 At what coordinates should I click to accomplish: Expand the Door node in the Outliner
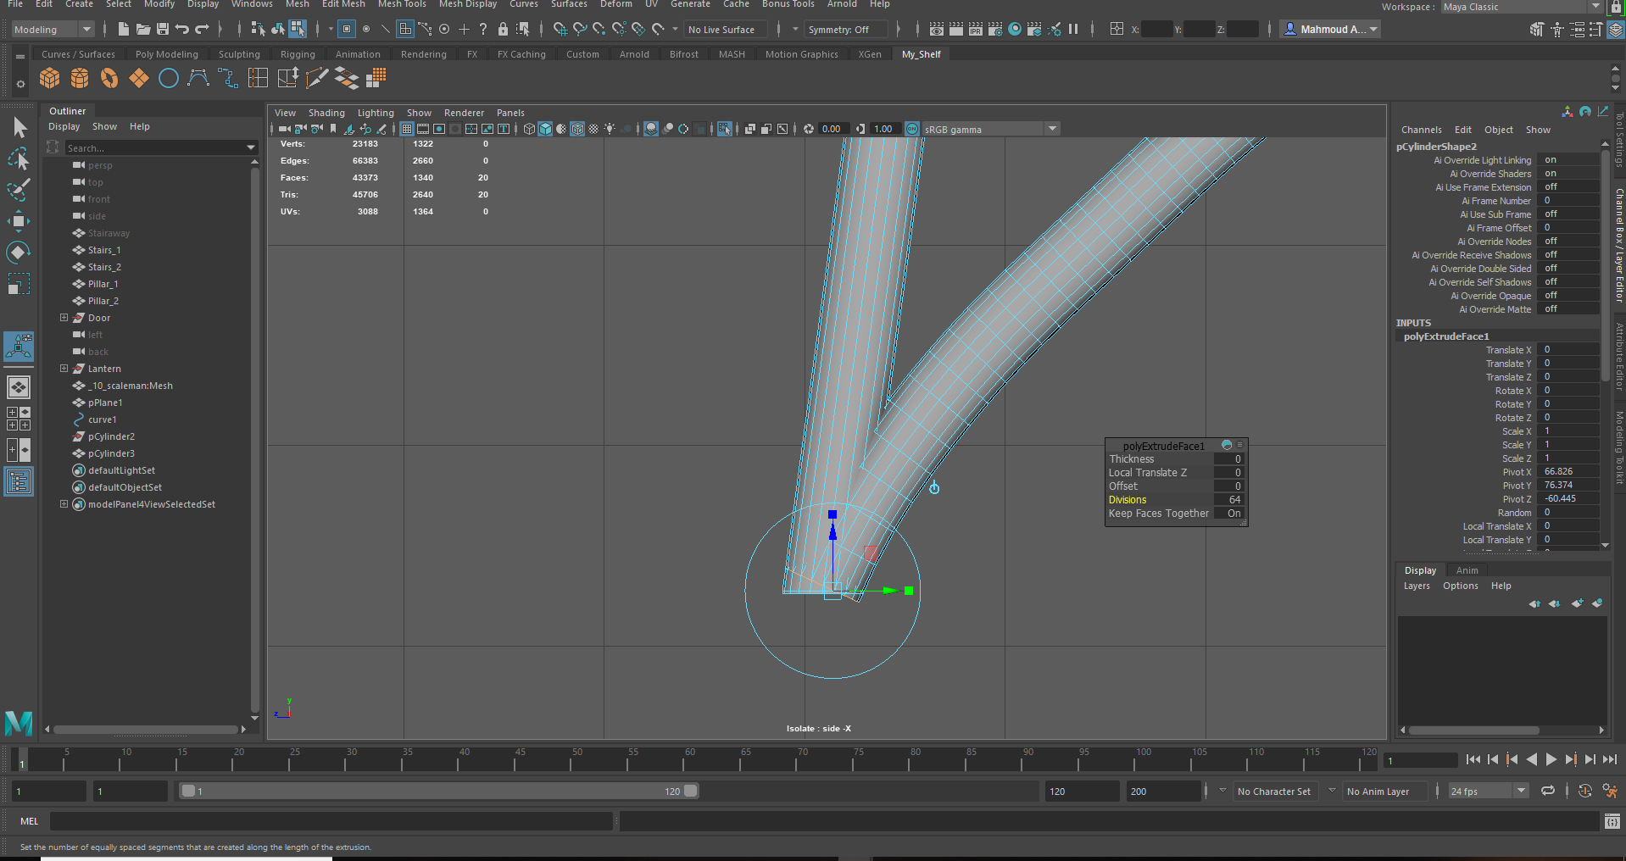(64, 317)
